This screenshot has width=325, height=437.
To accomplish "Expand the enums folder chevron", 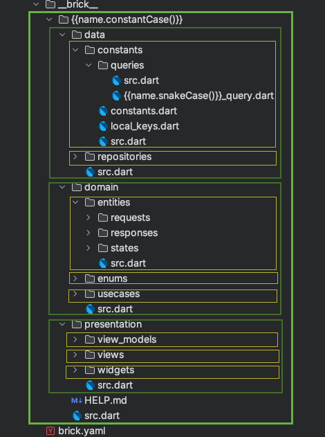I will tap(75, 278).
